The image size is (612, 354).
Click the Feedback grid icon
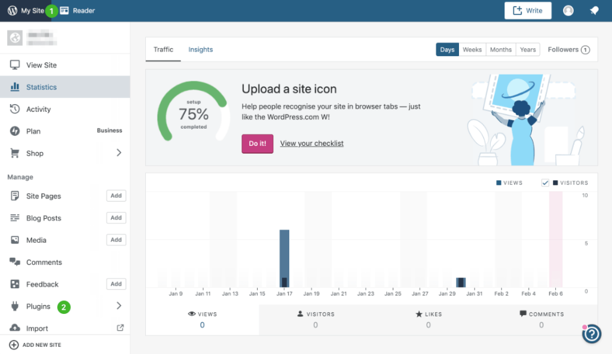point(15,284)
